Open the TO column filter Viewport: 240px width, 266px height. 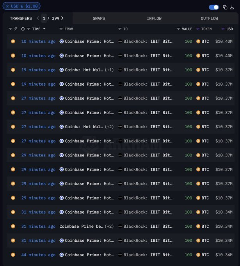pyautogui.click(x=120, y=29)
